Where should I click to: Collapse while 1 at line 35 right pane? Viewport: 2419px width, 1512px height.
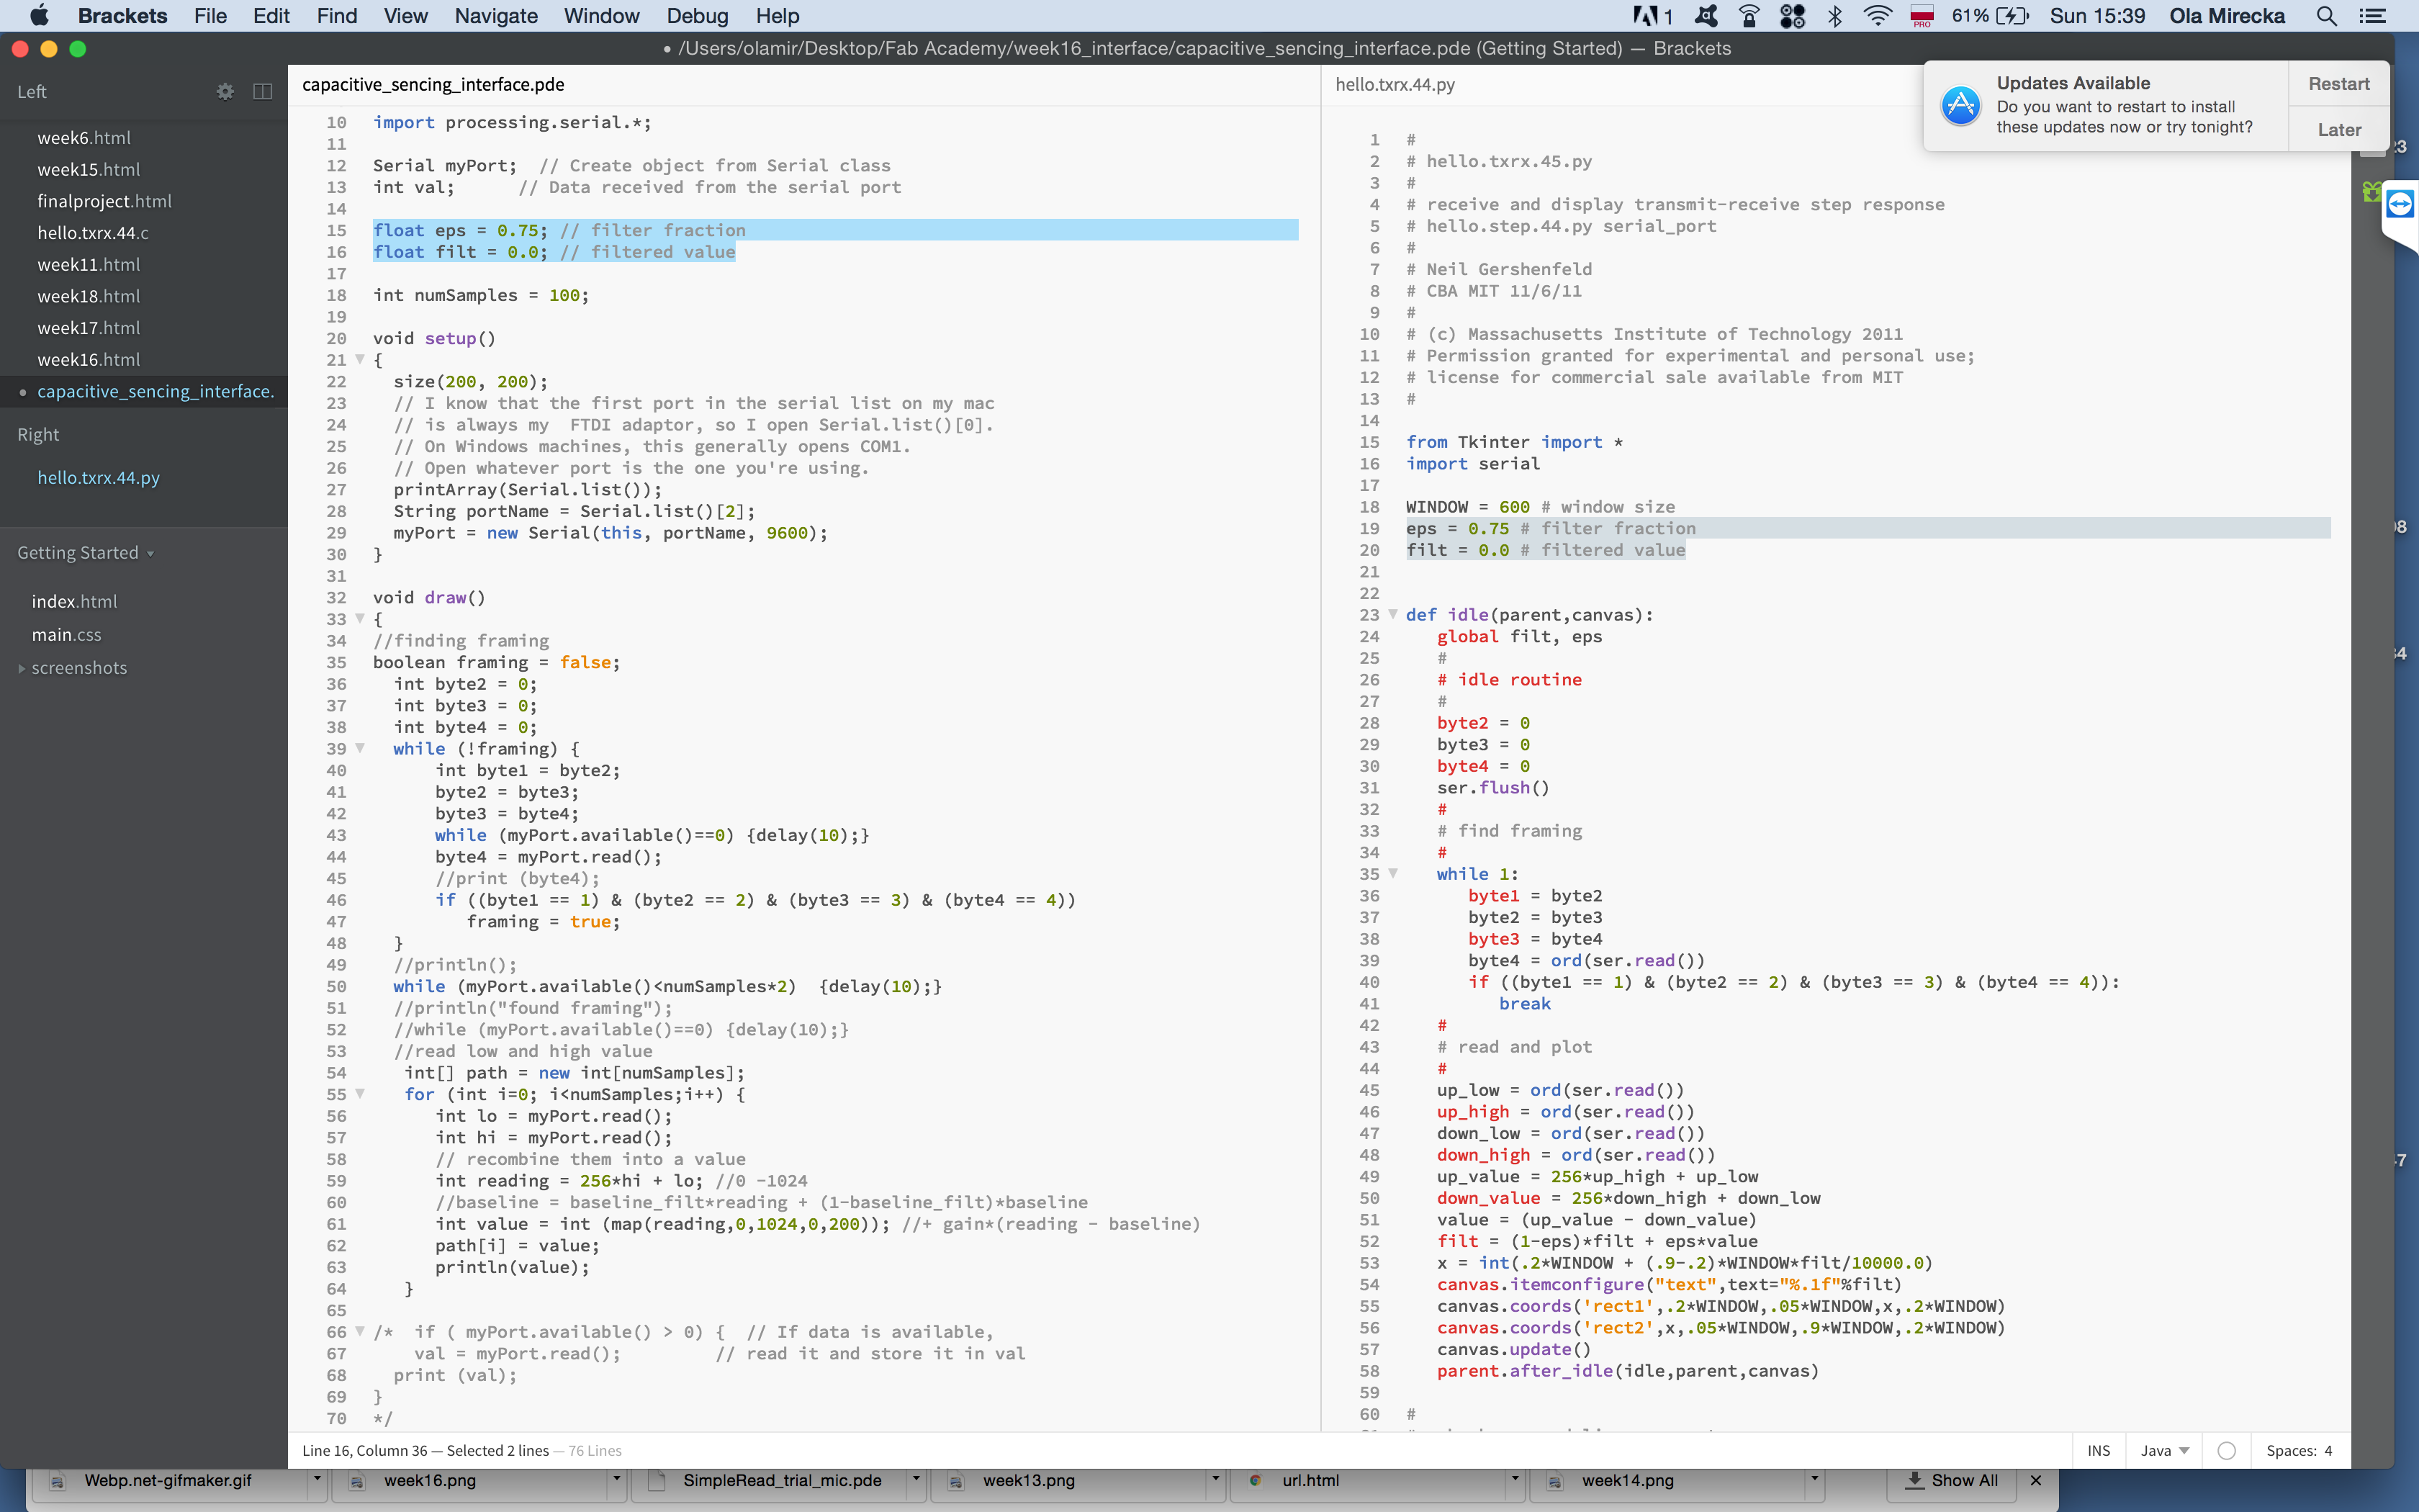click(x=1392, y=873)
